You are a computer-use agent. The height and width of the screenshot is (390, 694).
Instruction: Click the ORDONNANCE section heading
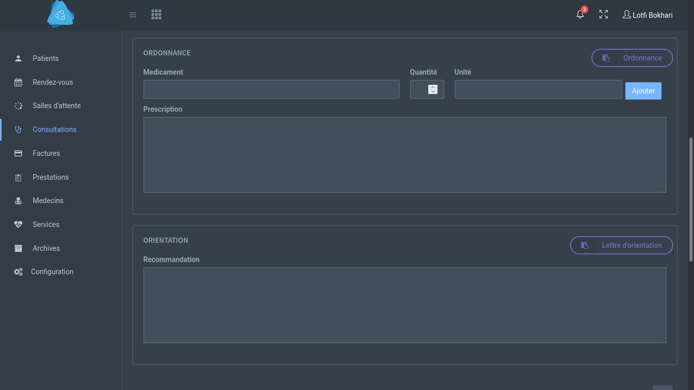tap(167, 53)
